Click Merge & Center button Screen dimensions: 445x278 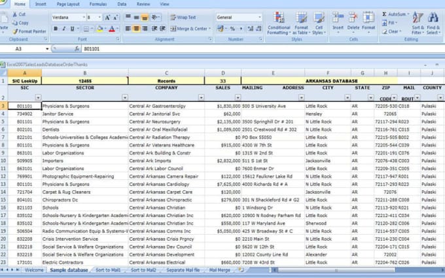tap(190, 29)
